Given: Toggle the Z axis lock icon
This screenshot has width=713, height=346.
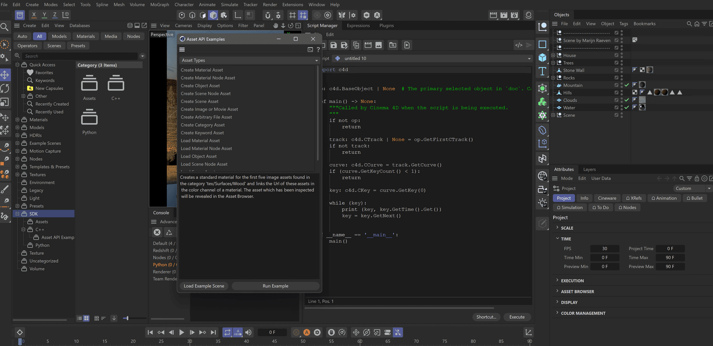Looking at the screenshot, I should click(x=55, y=15).
